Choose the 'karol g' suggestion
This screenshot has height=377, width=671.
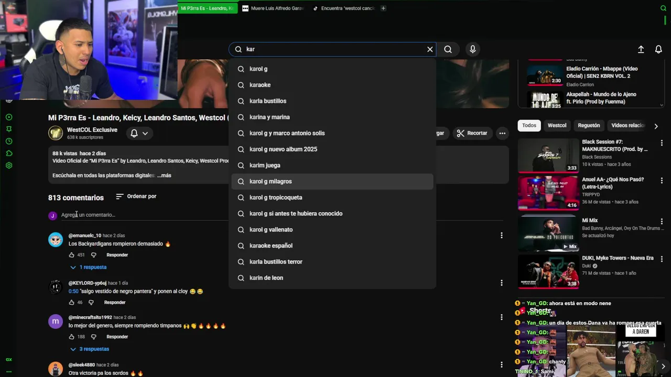[332, 69]
